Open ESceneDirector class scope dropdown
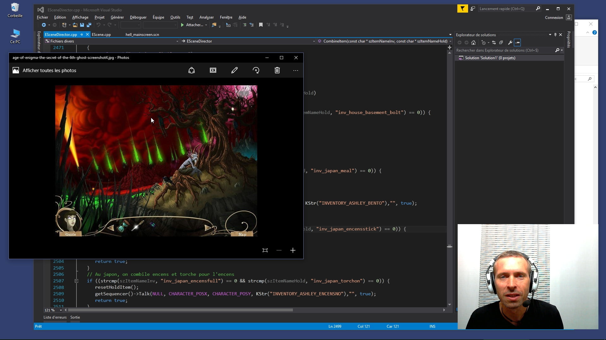Screen dimensions: 606x340 pos(248,41)
